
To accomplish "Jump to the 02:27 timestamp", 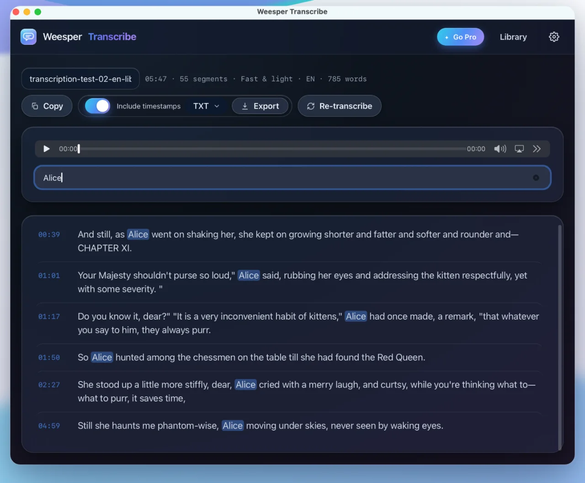I will (49, 385).
